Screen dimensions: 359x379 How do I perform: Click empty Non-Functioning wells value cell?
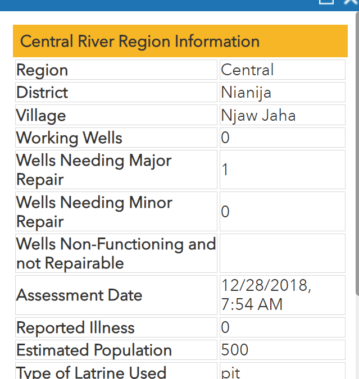282,254
